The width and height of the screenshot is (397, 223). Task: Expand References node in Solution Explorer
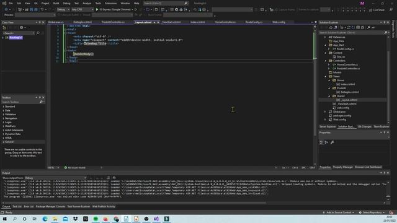tap(325, 37)
